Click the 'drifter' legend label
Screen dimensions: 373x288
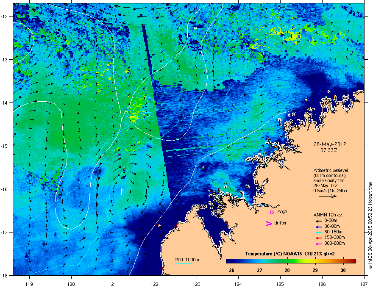pos(281,223)
